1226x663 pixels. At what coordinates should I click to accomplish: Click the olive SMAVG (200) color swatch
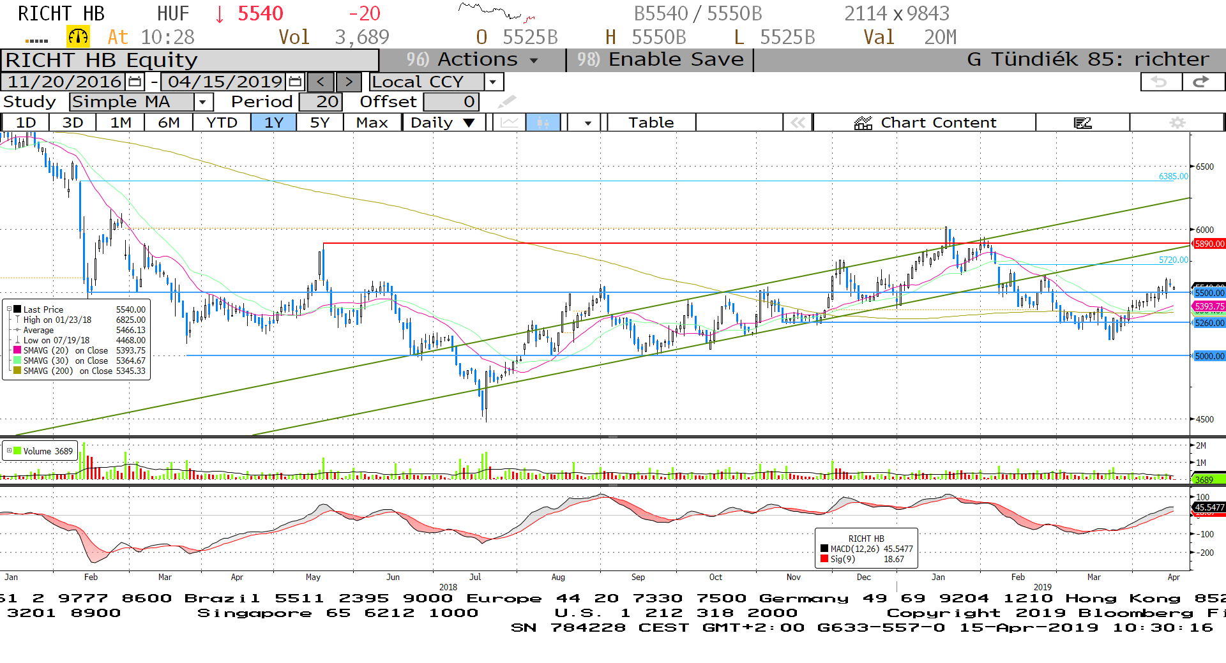18,371
